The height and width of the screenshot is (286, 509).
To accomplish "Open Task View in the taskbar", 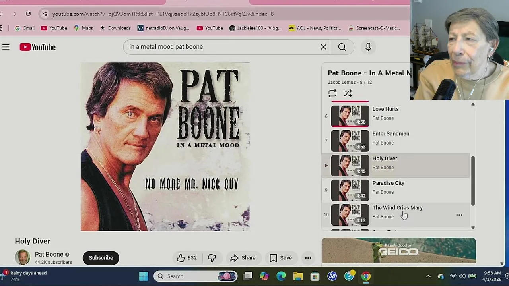I will (x=248, y=276).
